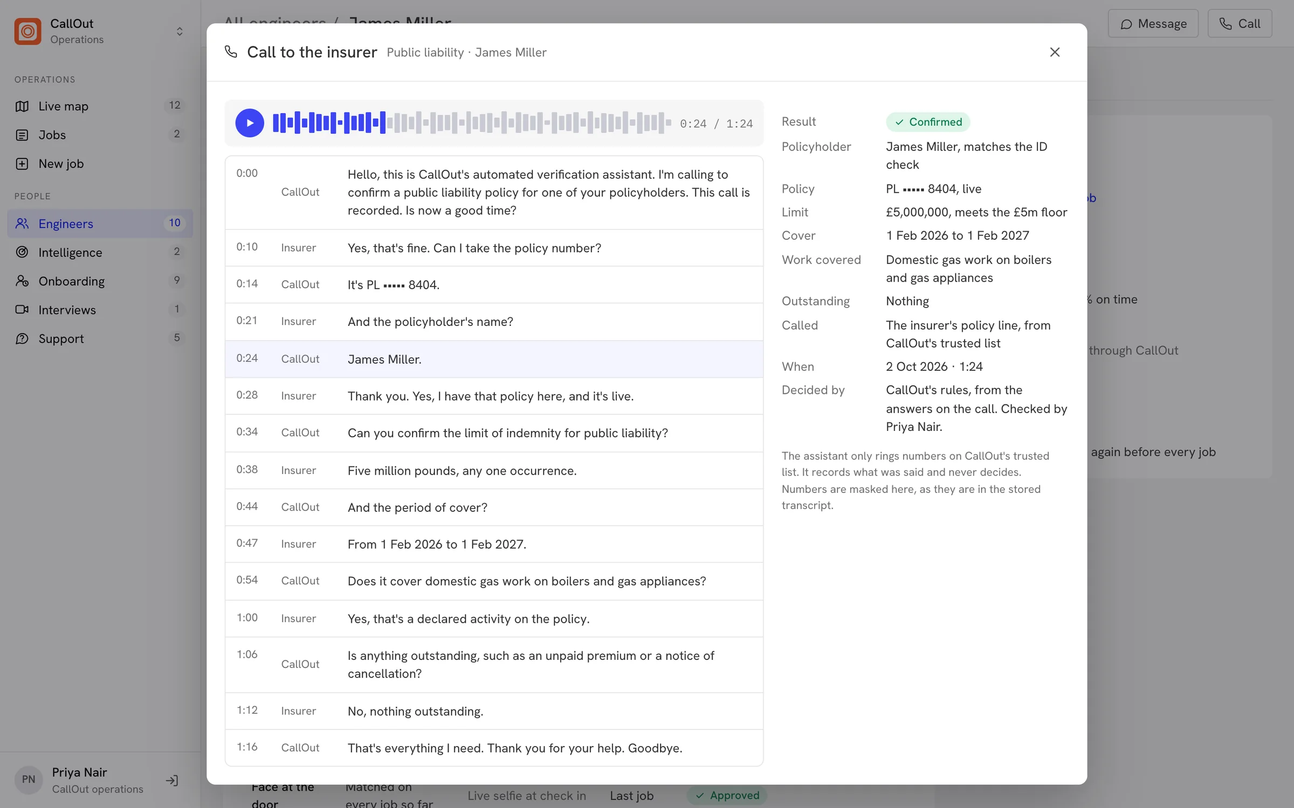This screenshot has height=808, width=1294.
Task: Go to Onboarding section
Action: [100, 281]
